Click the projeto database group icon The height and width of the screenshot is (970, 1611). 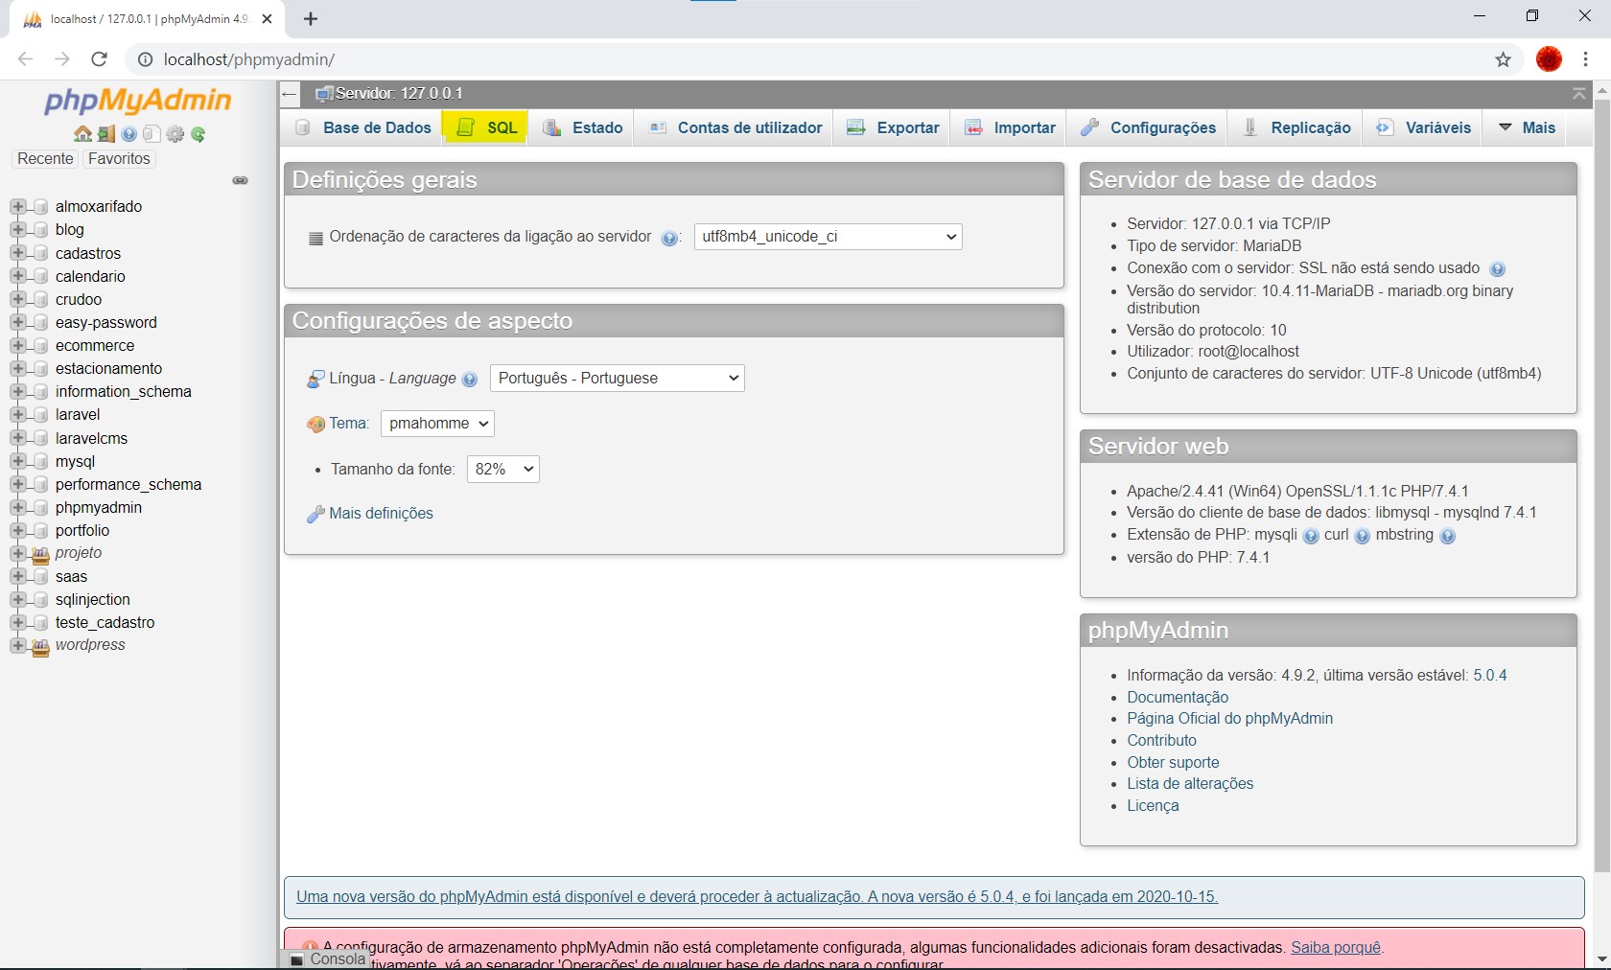pos(40,554)
